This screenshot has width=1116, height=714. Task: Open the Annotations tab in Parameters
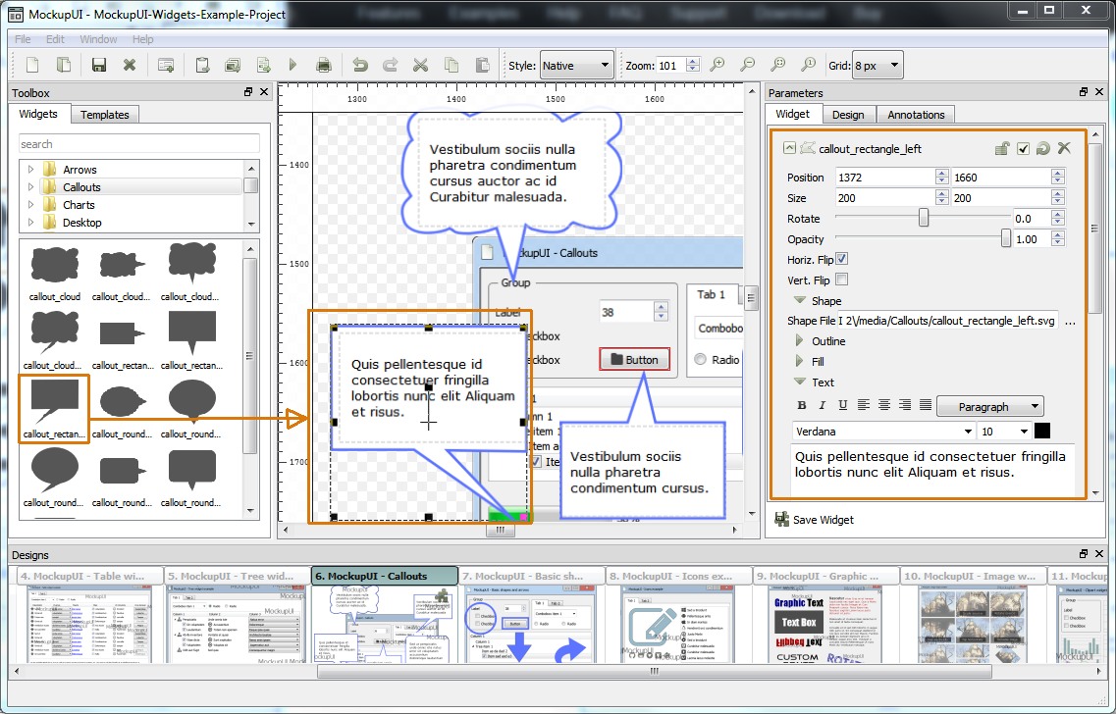pos(915,115)
